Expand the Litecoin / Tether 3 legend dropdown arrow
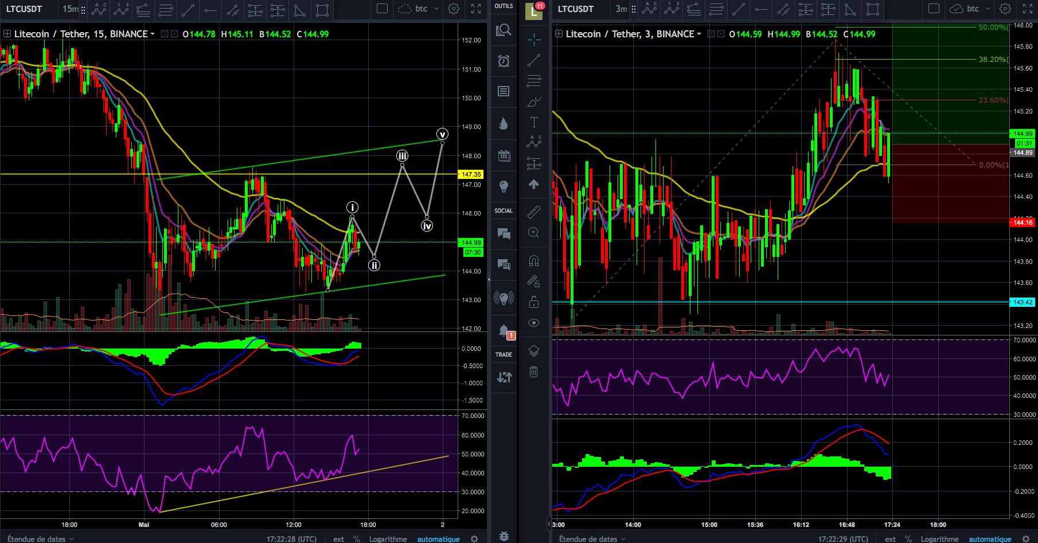 tap(699, 34)
